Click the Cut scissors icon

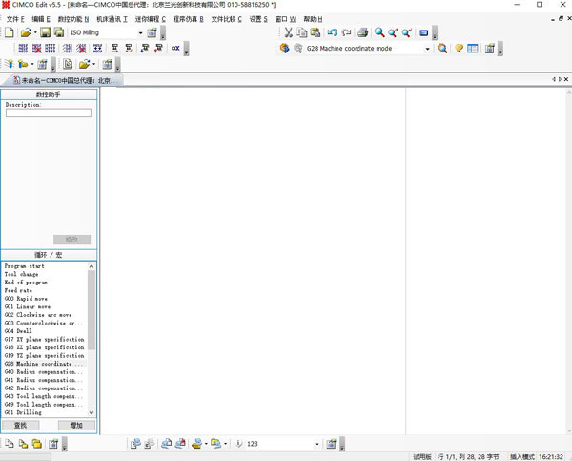coord(288,32)
